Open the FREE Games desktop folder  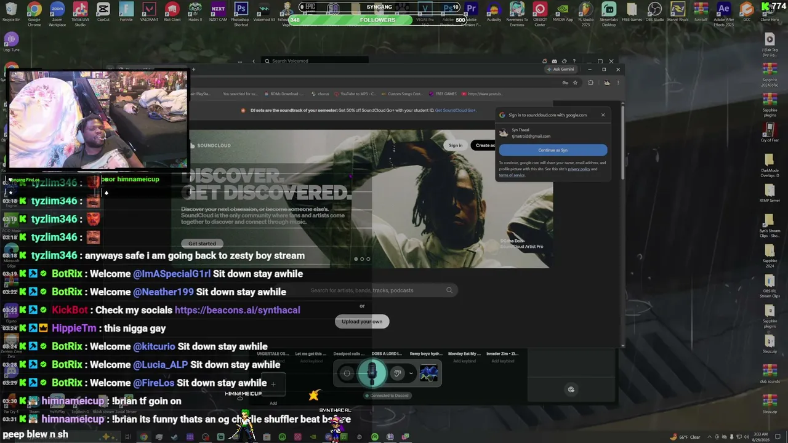click(632, 11)
